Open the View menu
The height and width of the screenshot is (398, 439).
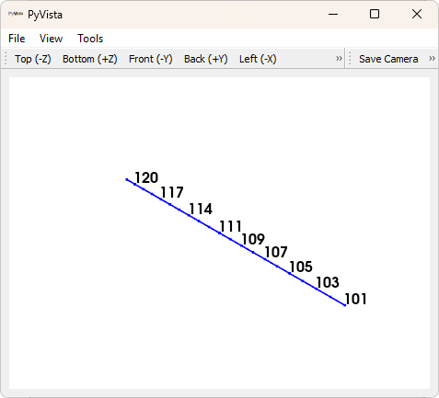[51, 39]
